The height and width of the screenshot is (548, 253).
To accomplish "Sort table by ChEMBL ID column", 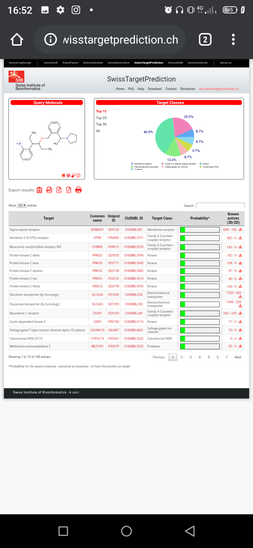I will click(134, 218).
